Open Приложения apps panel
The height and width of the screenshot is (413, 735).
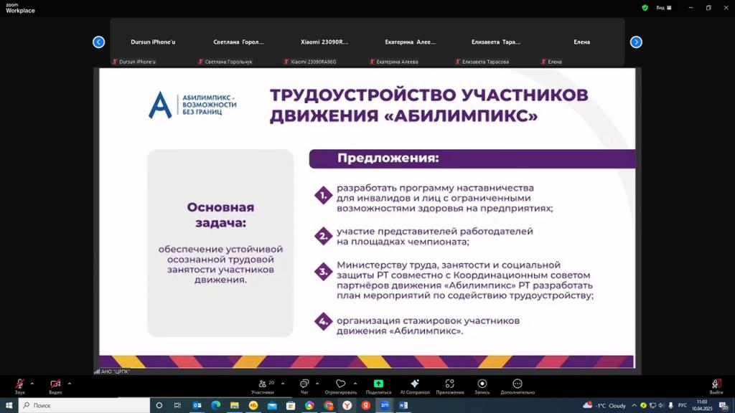pos(450,386)
